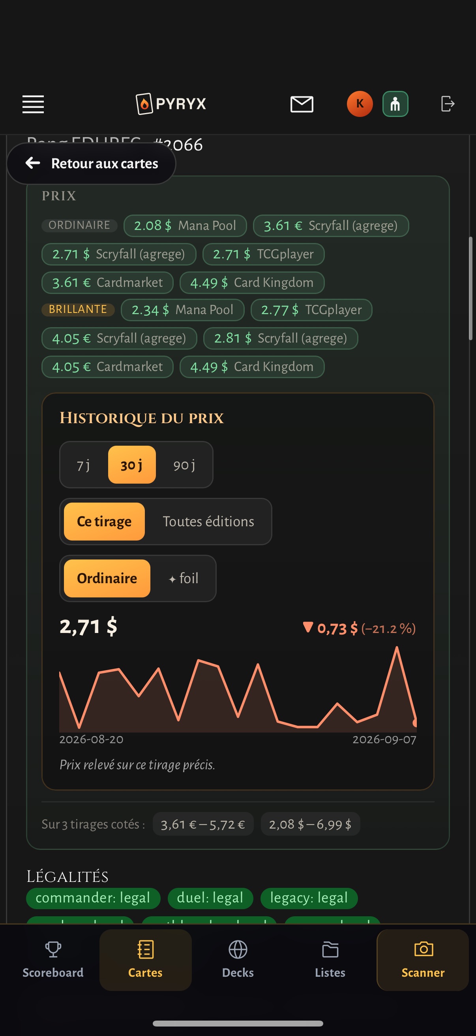Tap the commander: legal badge
This screenshot has width=476, height=1036.
click(x=93, y=898)
